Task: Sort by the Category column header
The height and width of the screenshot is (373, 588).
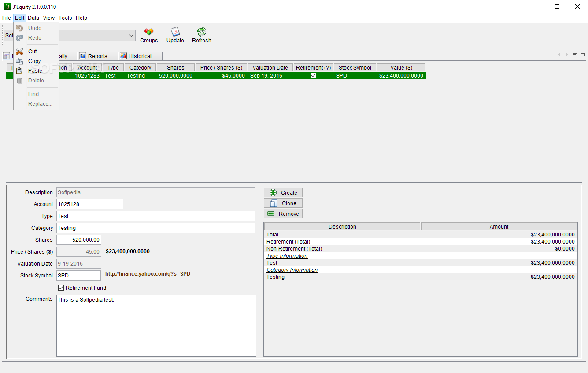Action: click(x=141, y=68)
